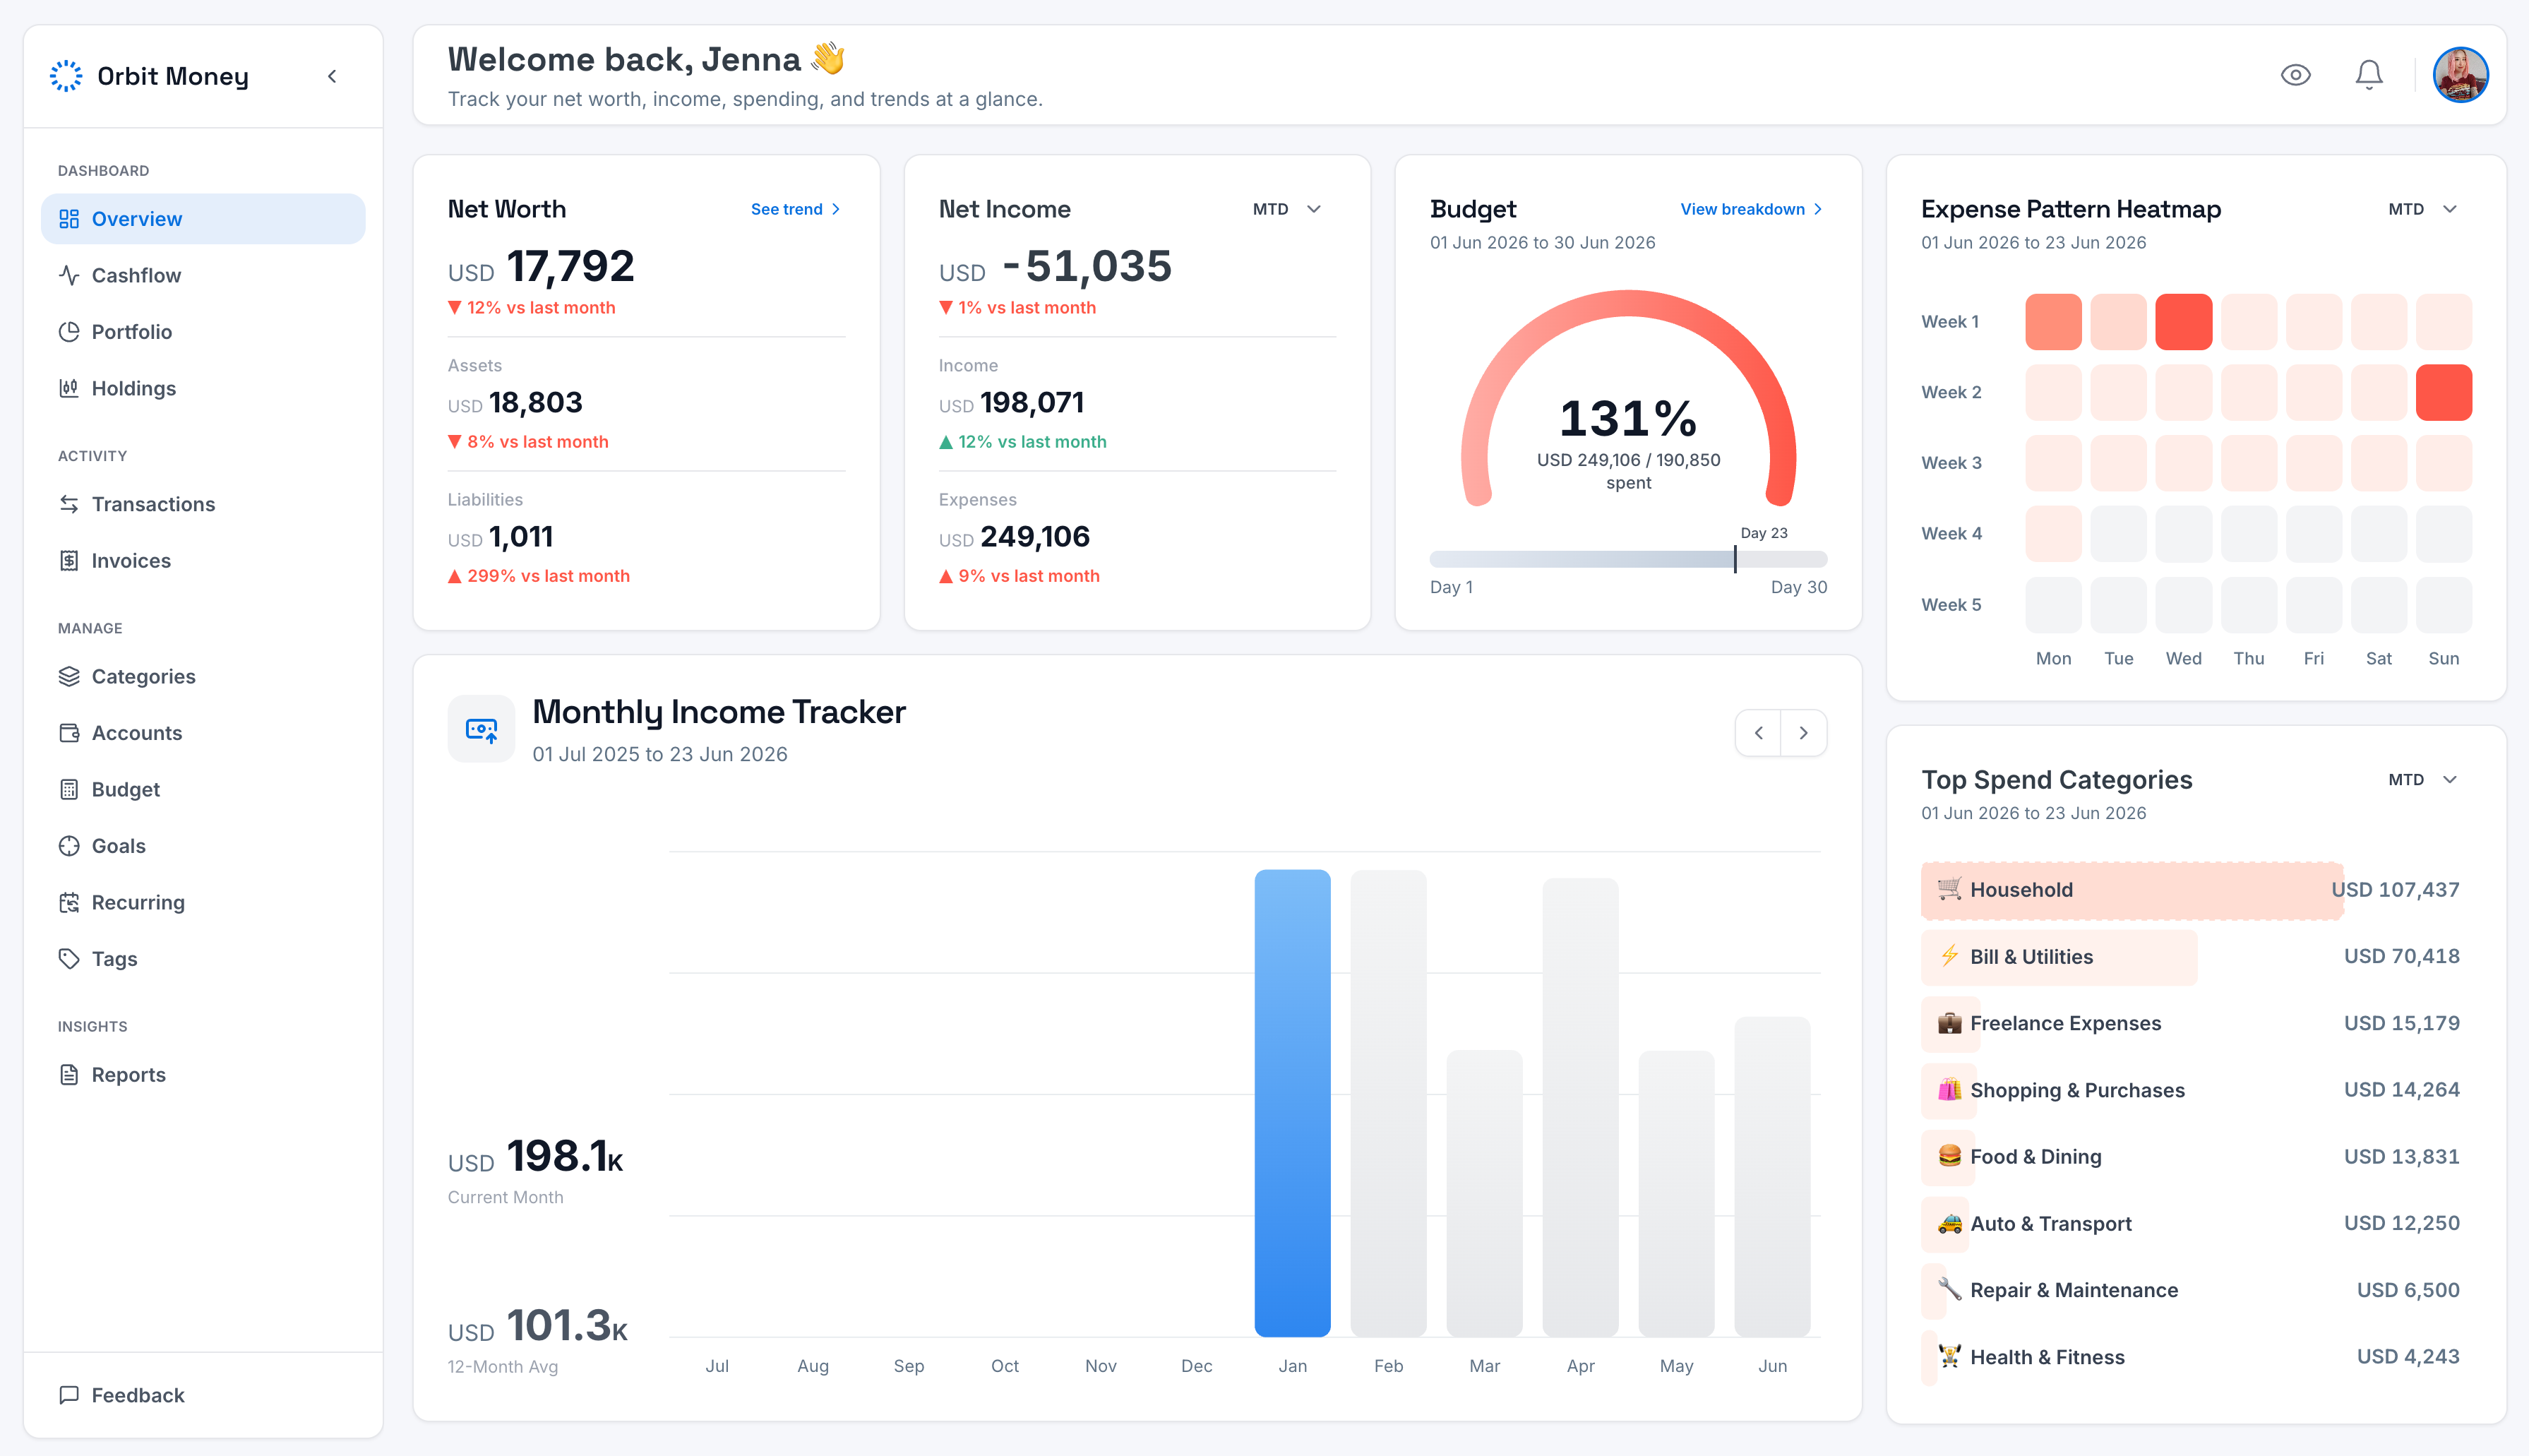Click the Orbit Money logo icon
This screenshot has height=1456, width=2529.
[x=66, y=76]
